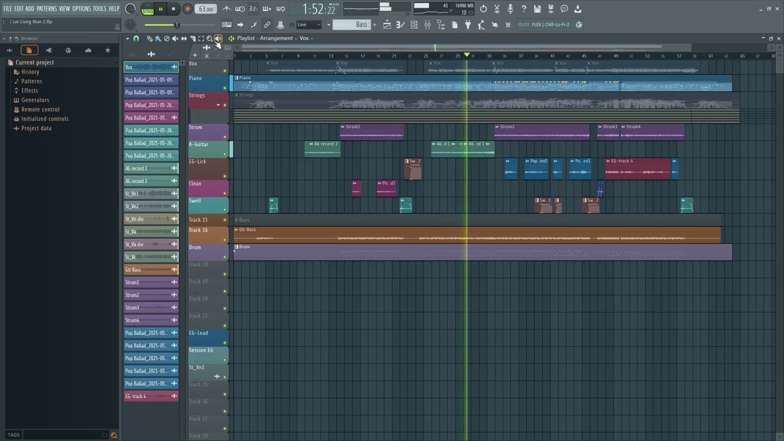Open the Line snap dropdown

[309, 24]
